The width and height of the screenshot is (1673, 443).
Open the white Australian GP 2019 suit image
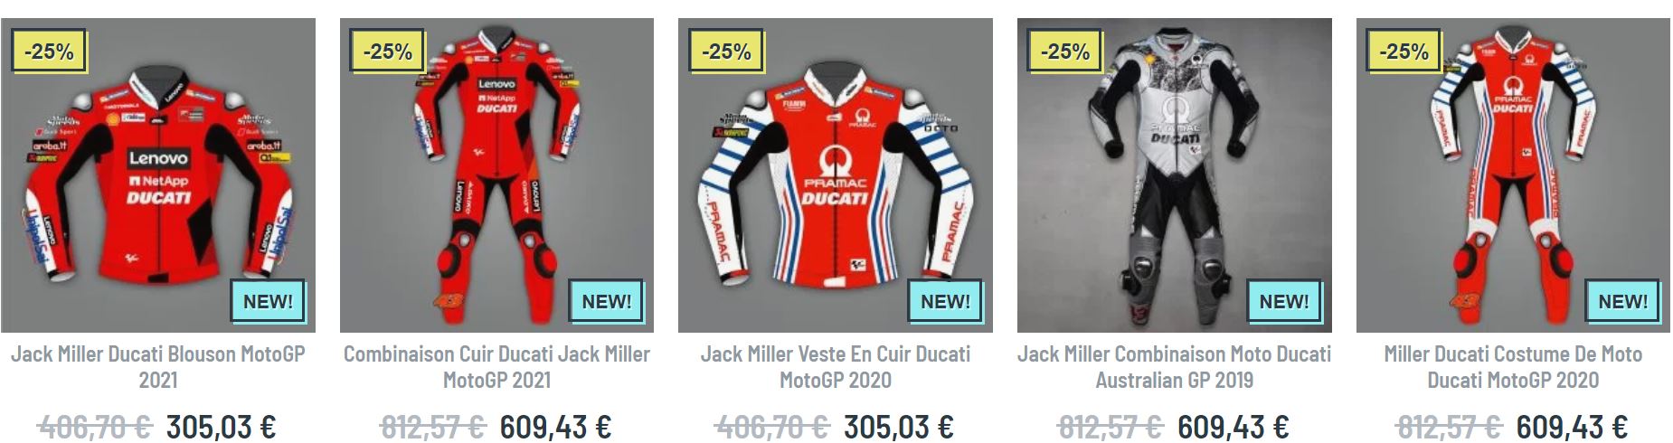(1175, 175)
